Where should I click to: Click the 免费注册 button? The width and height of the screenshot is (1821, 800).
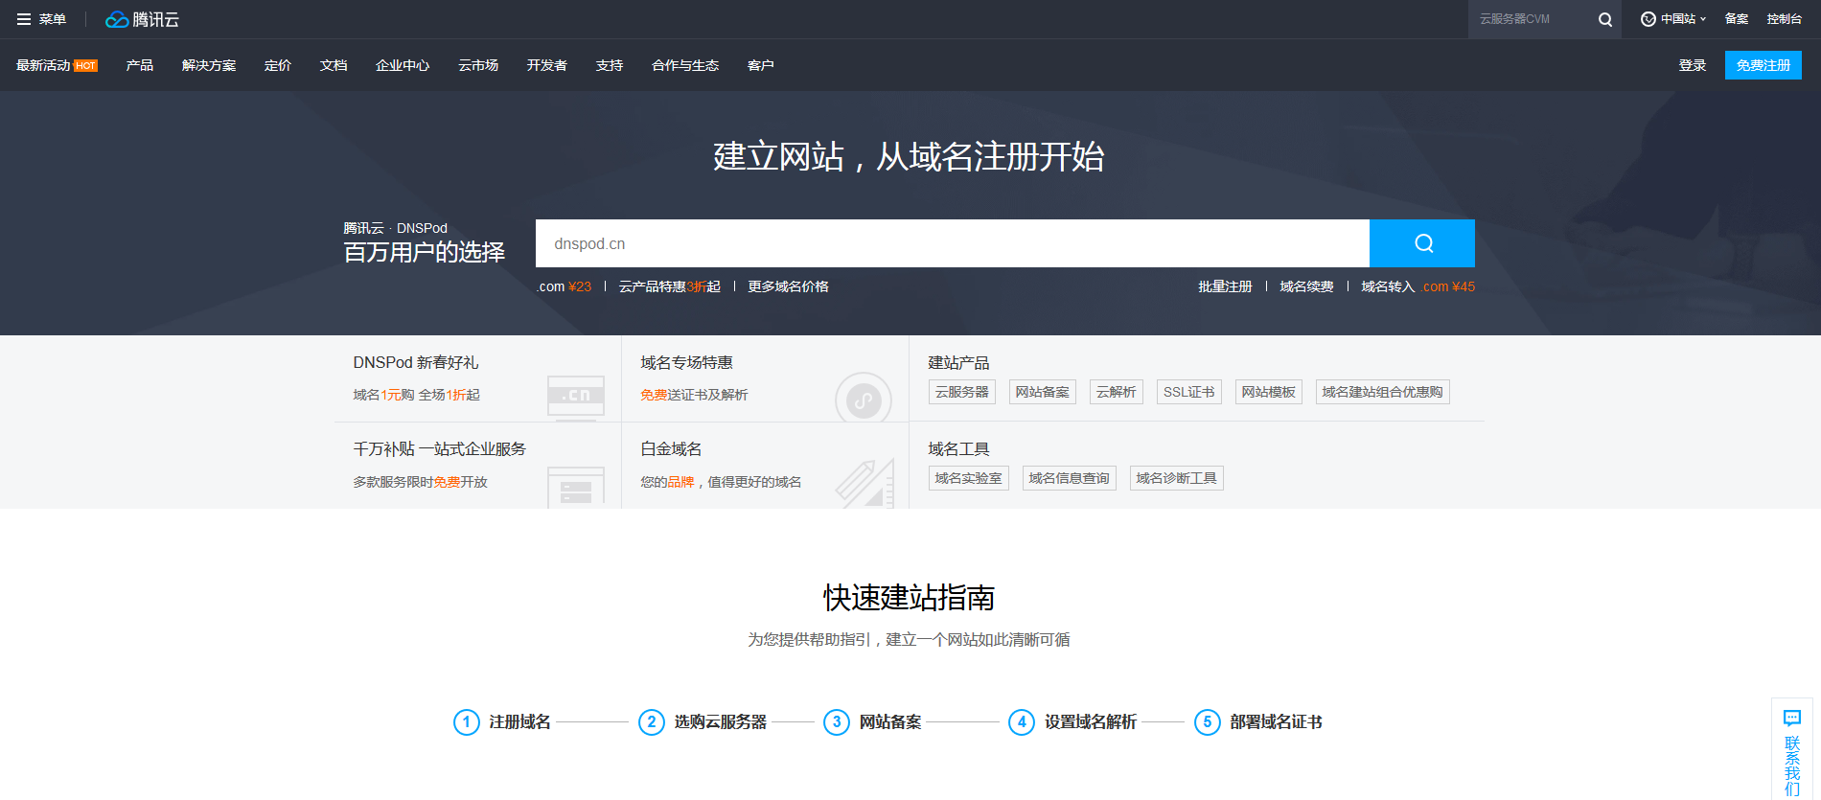[x=1763, y=65]
